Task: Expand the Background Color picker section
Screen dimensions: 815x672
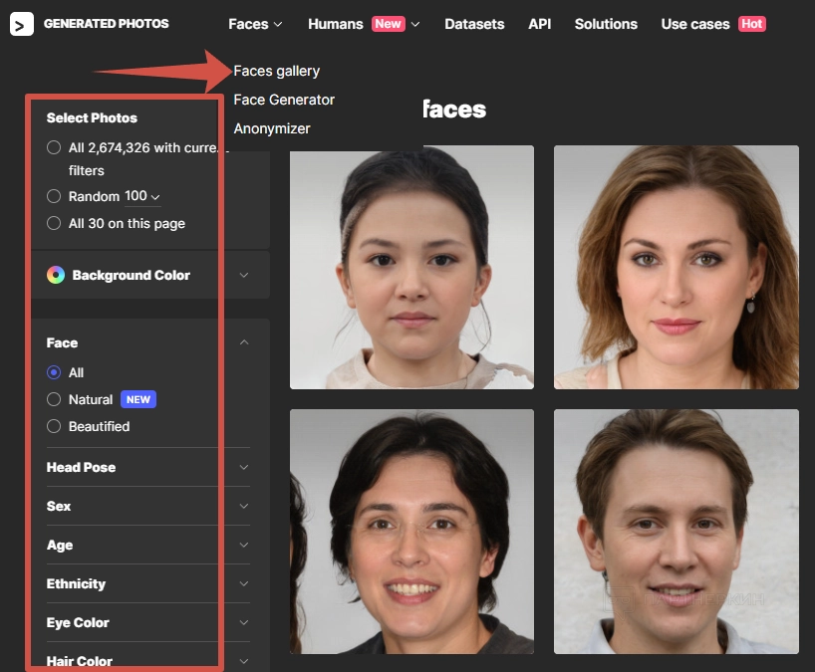Action: click(x=244, y=275)
